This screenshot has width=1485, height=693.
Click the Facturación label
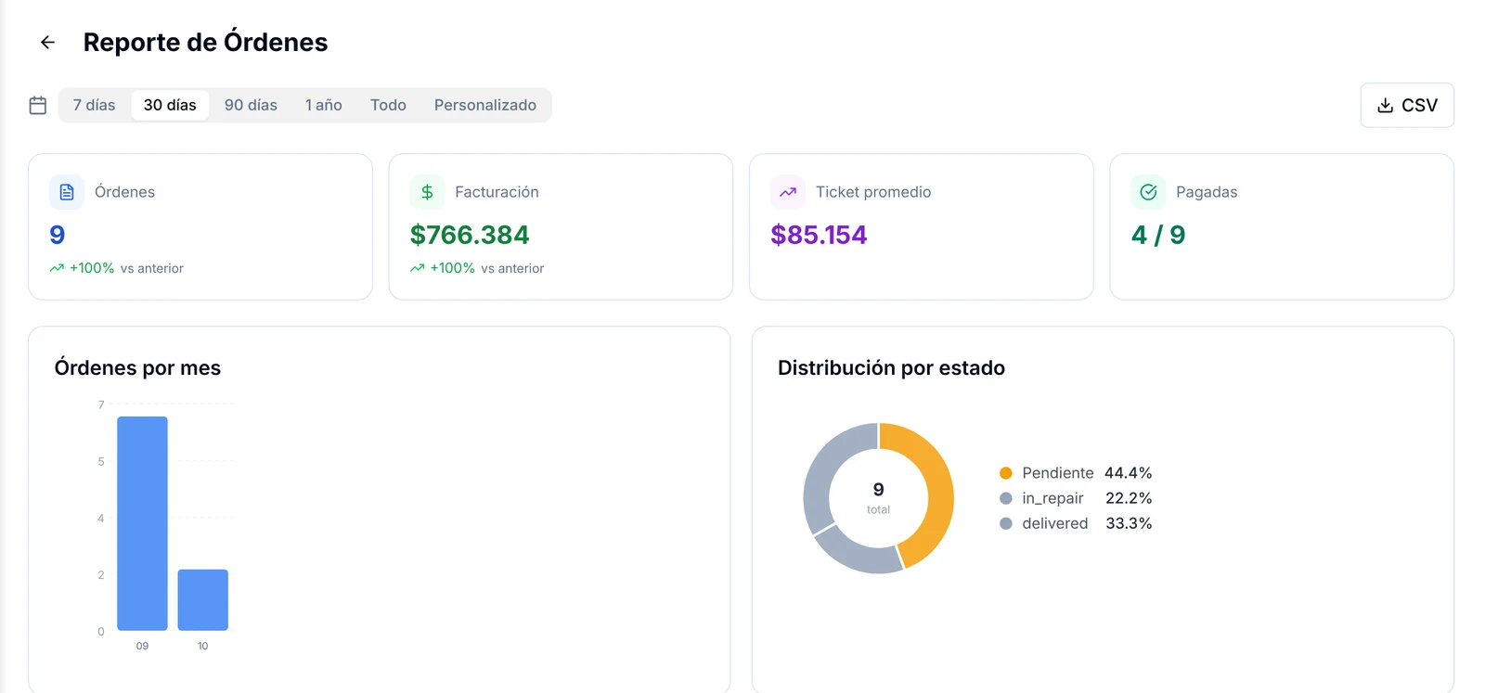[x=497, y=192]
